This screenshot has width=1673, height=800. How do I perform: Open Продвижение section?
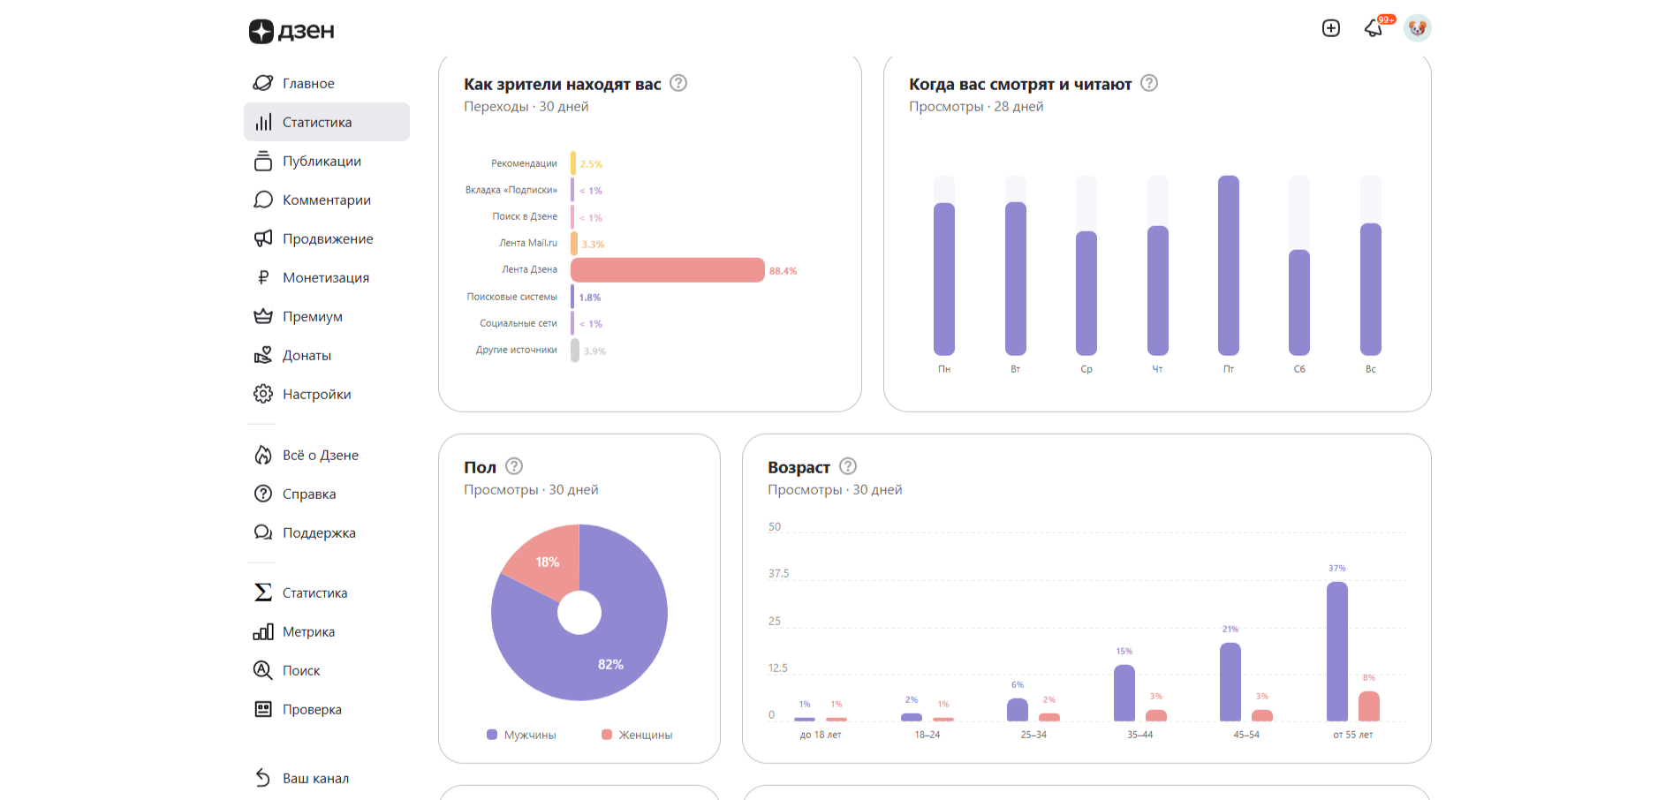coord(327,238)
